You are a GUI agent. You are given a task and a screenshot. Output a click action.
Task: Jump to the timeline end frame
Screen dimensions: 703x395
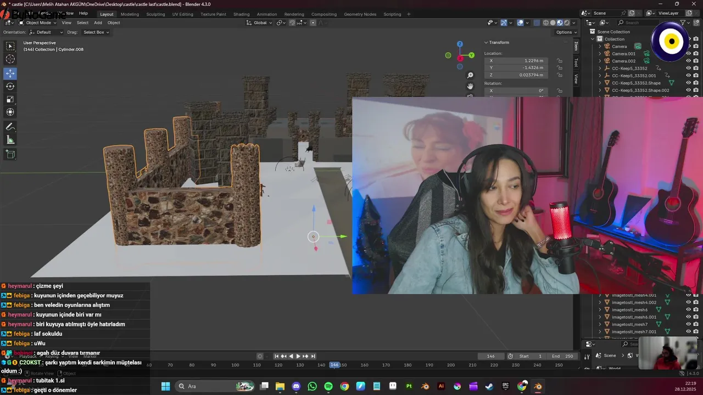(x=313, y=356)
